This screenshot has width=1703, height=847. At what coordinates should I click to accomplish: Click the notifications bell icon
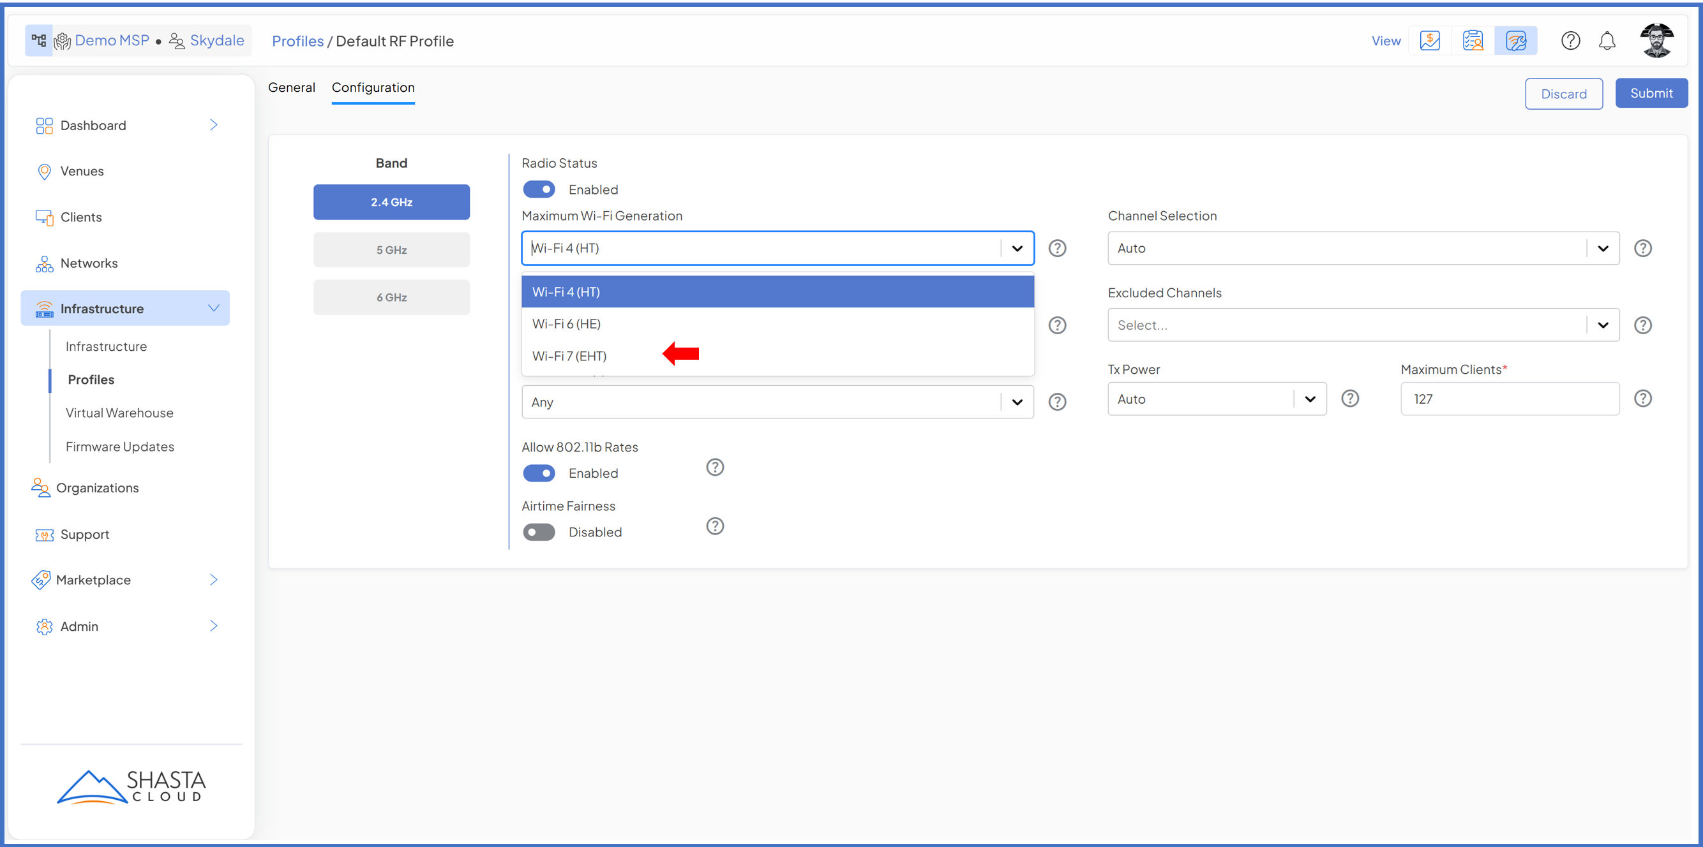1607,41
